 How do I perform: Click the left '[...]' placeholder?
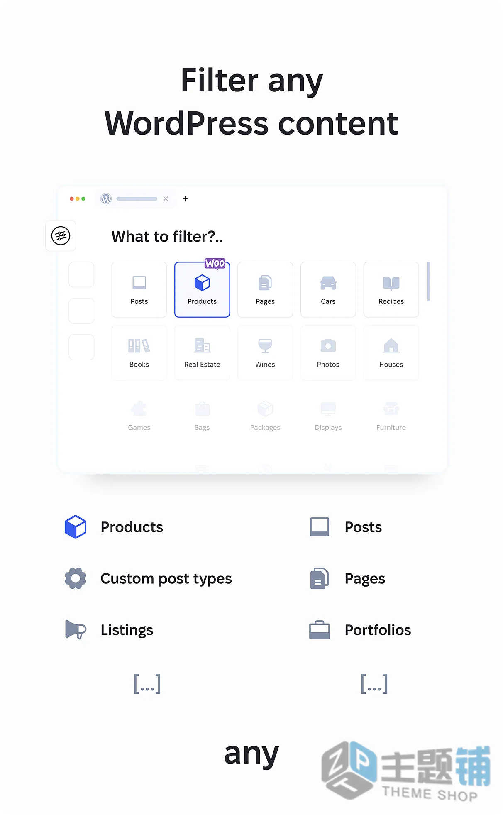click(147, 684)
